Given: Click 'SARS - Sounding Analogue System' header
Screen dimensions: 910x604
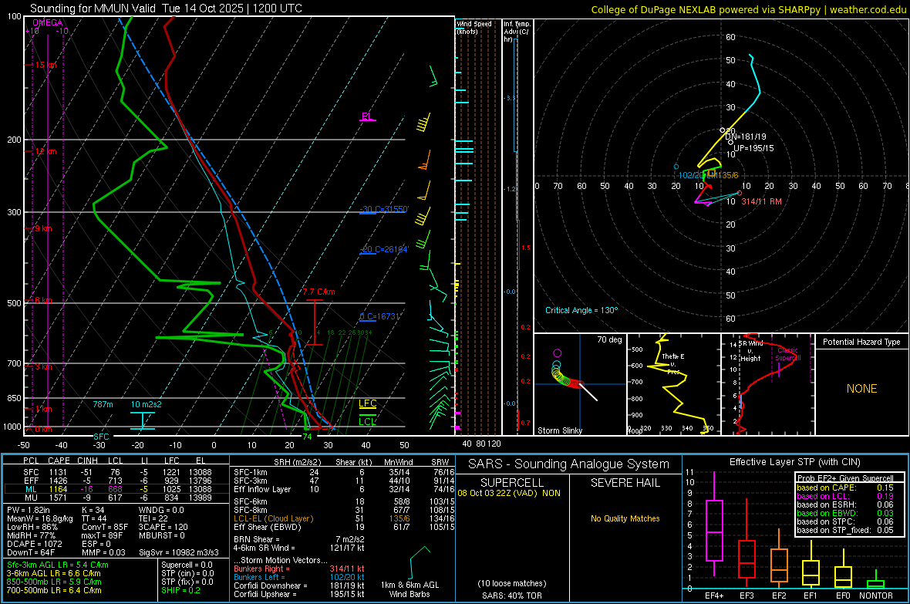Looking at the screenshot, I should pos(568,464).
